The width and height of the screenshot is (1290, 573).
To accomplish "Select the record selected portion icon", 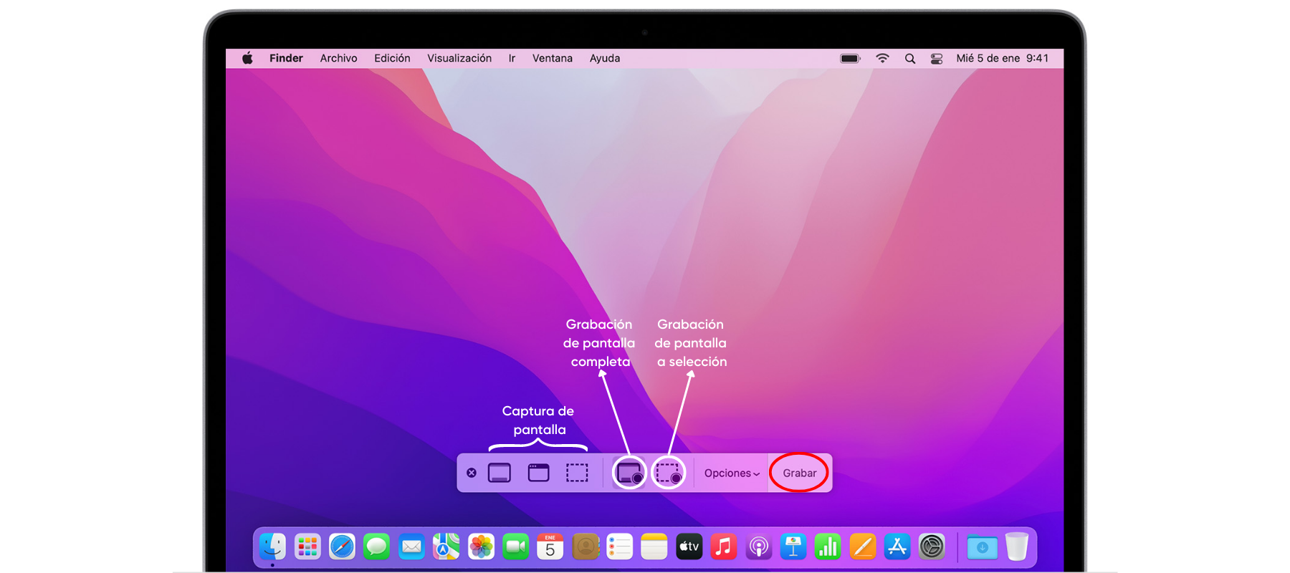I will pyautogui.click(x=668, y=473).
